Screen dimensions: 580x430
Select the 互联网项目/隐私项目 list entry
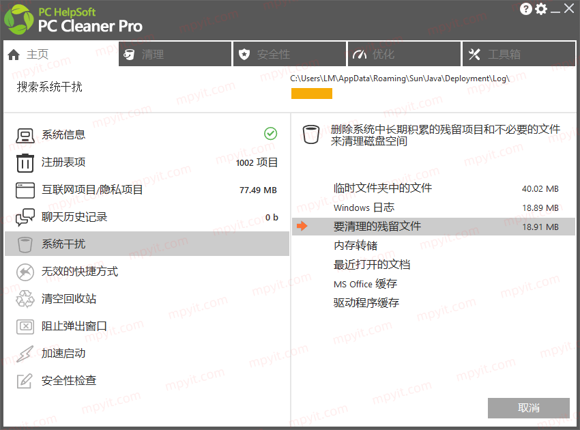pos(147,190)
